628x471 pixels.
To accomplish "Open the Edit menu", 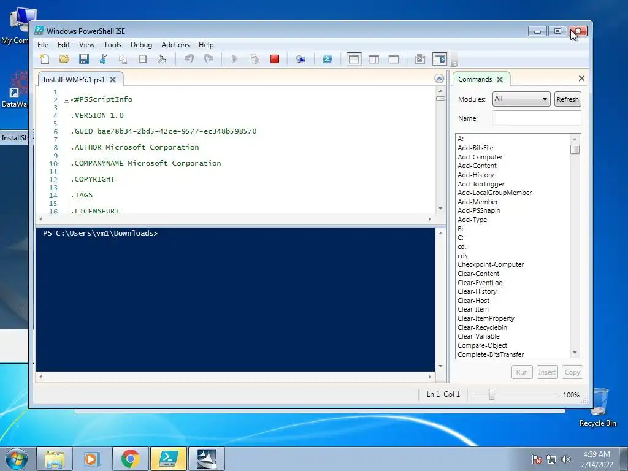I will coord(64,45).
